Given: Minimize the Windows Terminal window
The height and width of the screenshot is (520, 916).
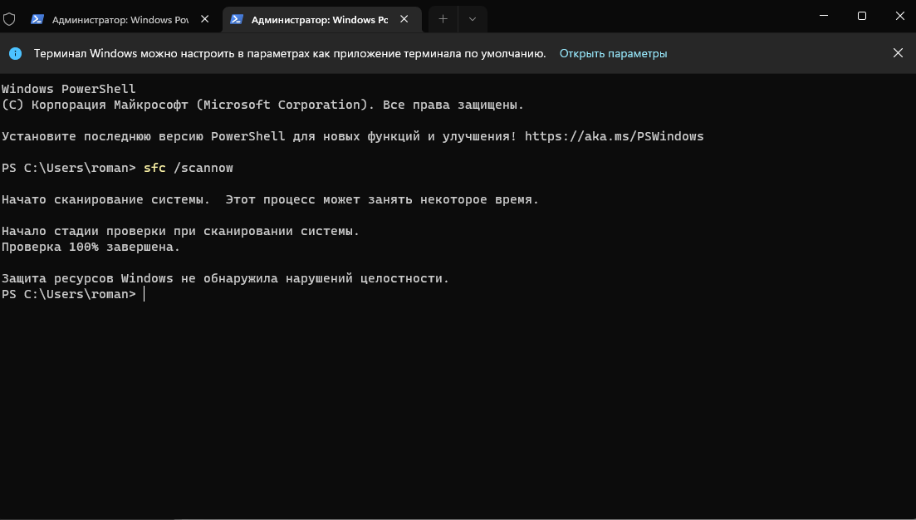Looking at the screenshot, I should tap(824, 16).
